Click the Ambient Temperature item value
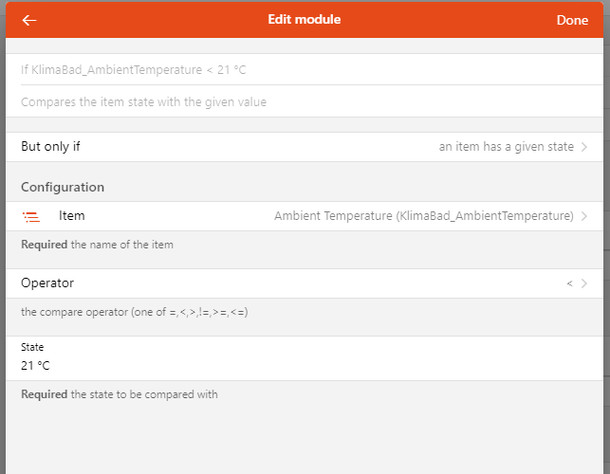This screenshot has width=610, height=474. tap(424, 216)
